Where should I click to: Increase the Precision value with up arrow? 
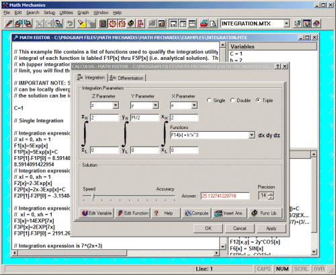(271, 194)
